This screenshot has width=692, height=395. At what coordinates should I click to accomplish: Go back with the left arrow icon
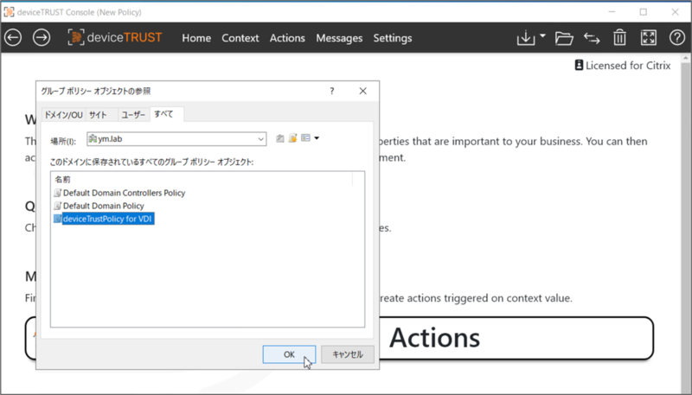coord(13,37)
